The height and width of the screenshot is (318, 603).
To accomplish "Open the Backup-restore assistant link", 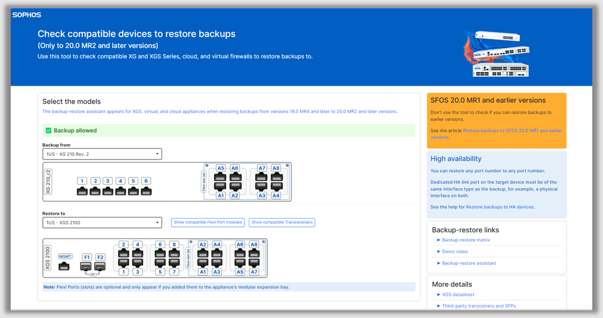I will coord(469,263).
